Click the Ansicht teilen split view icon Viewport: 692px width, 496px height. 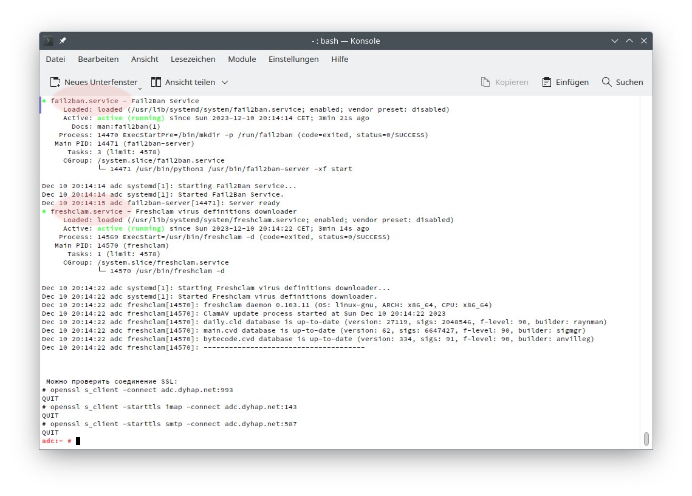click(156, 82)
